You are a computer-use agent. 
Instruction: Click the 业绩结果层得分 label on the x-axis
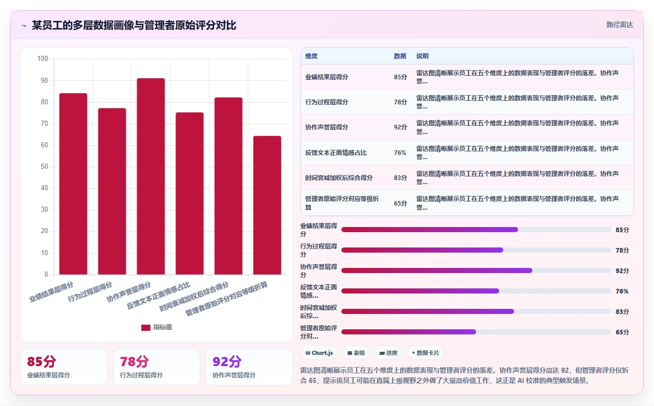(51, 291)
